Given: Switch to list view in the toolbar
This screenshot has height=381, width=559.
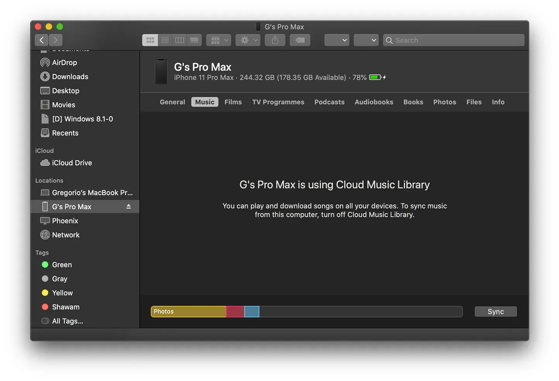Looking at the screenshot, I should click(x=165, y=40).
